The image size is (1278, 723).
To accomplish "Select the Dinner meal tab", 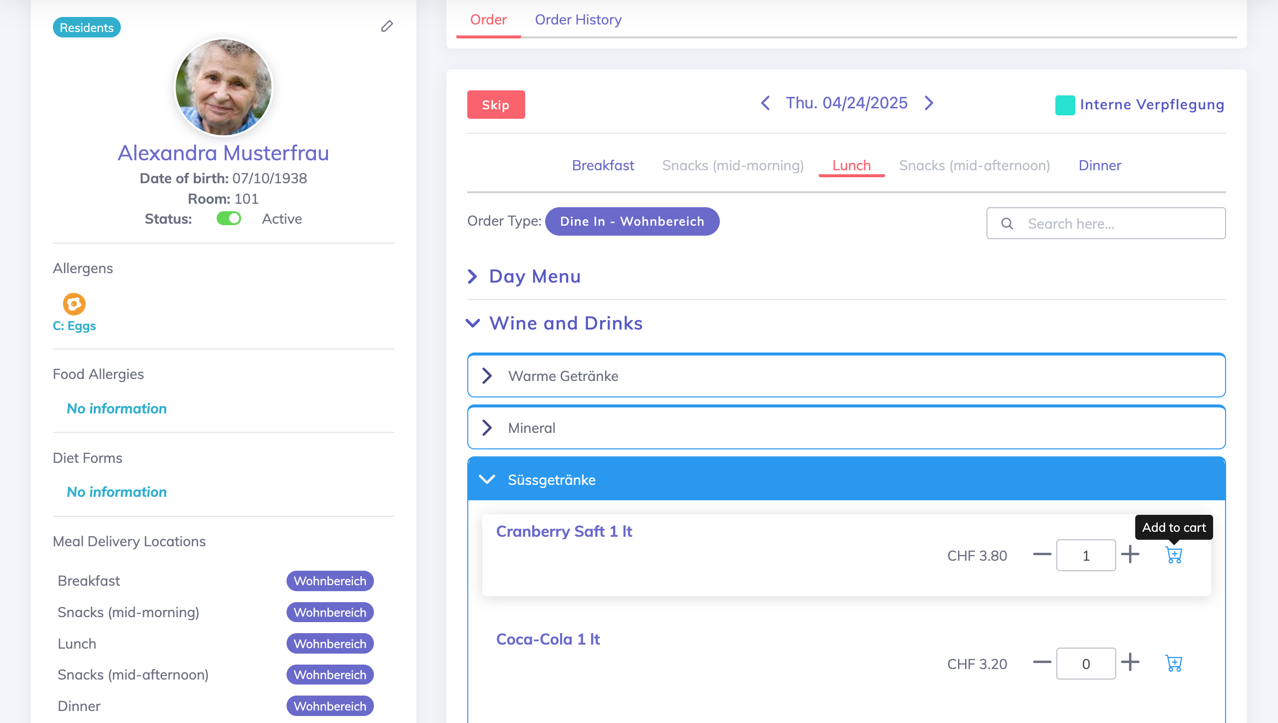I will tap(1099, 165).
